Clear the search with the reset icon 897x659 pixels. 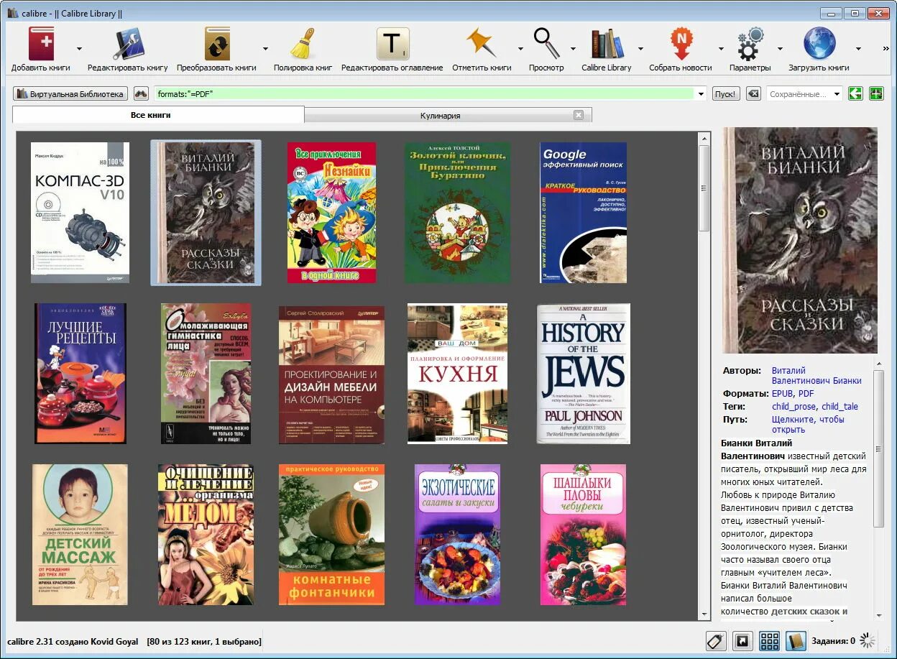753,94
